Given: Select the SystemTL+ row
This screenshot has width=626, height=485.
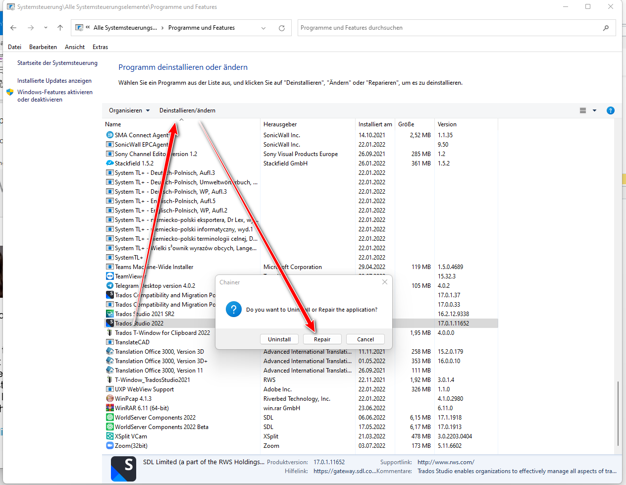Looking at the screenshot, I should (x=301, y=257).
